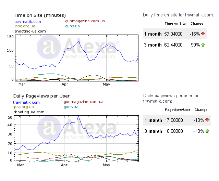Click the Apr axis label on Pageviews chart

point(64,165)
